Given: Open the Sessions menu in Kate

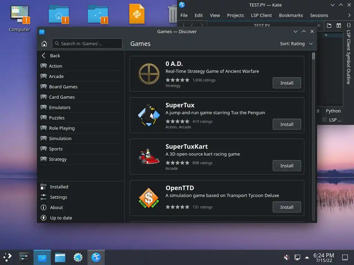Looking at the screenshot, I should click(x=319, y=15).
